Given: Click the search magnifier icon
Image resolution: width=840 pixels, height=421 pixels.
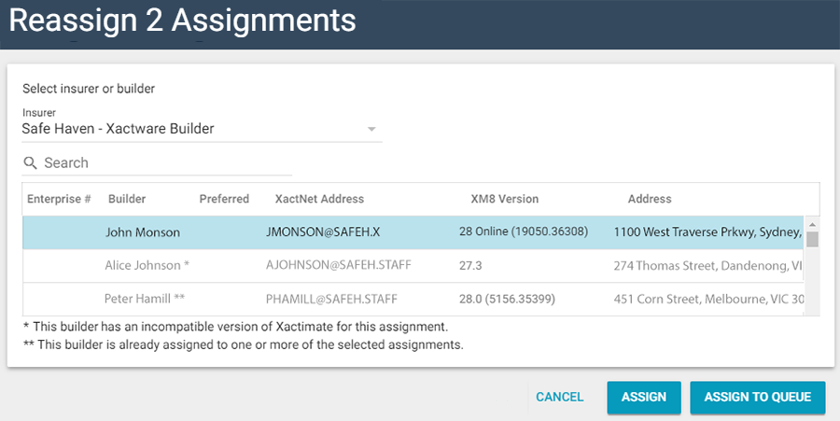Looking at the screenshot, I should (30, 163).
